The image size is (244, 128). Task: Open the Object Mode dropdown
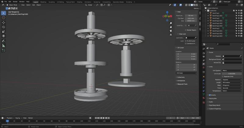(x=13, y=5)
